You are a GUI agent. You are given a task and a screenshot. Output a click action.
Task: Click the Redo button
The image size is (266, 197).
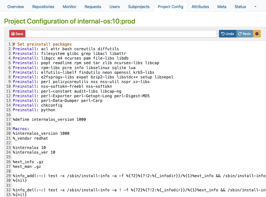244,34
